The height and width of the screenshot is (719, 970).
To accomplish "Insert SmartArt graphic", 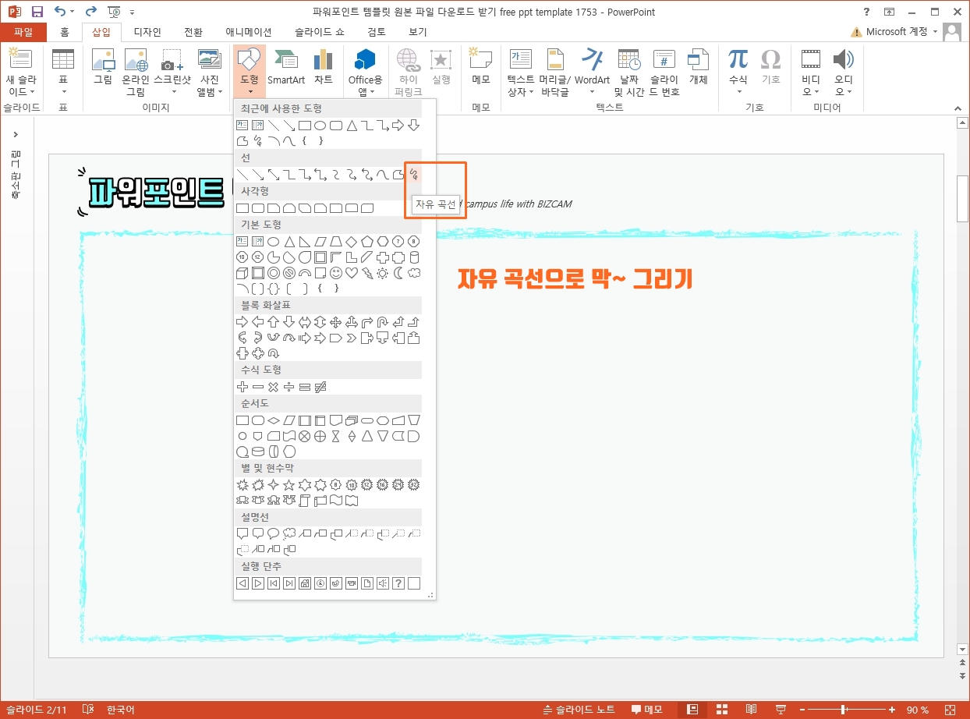I will 286,66.
